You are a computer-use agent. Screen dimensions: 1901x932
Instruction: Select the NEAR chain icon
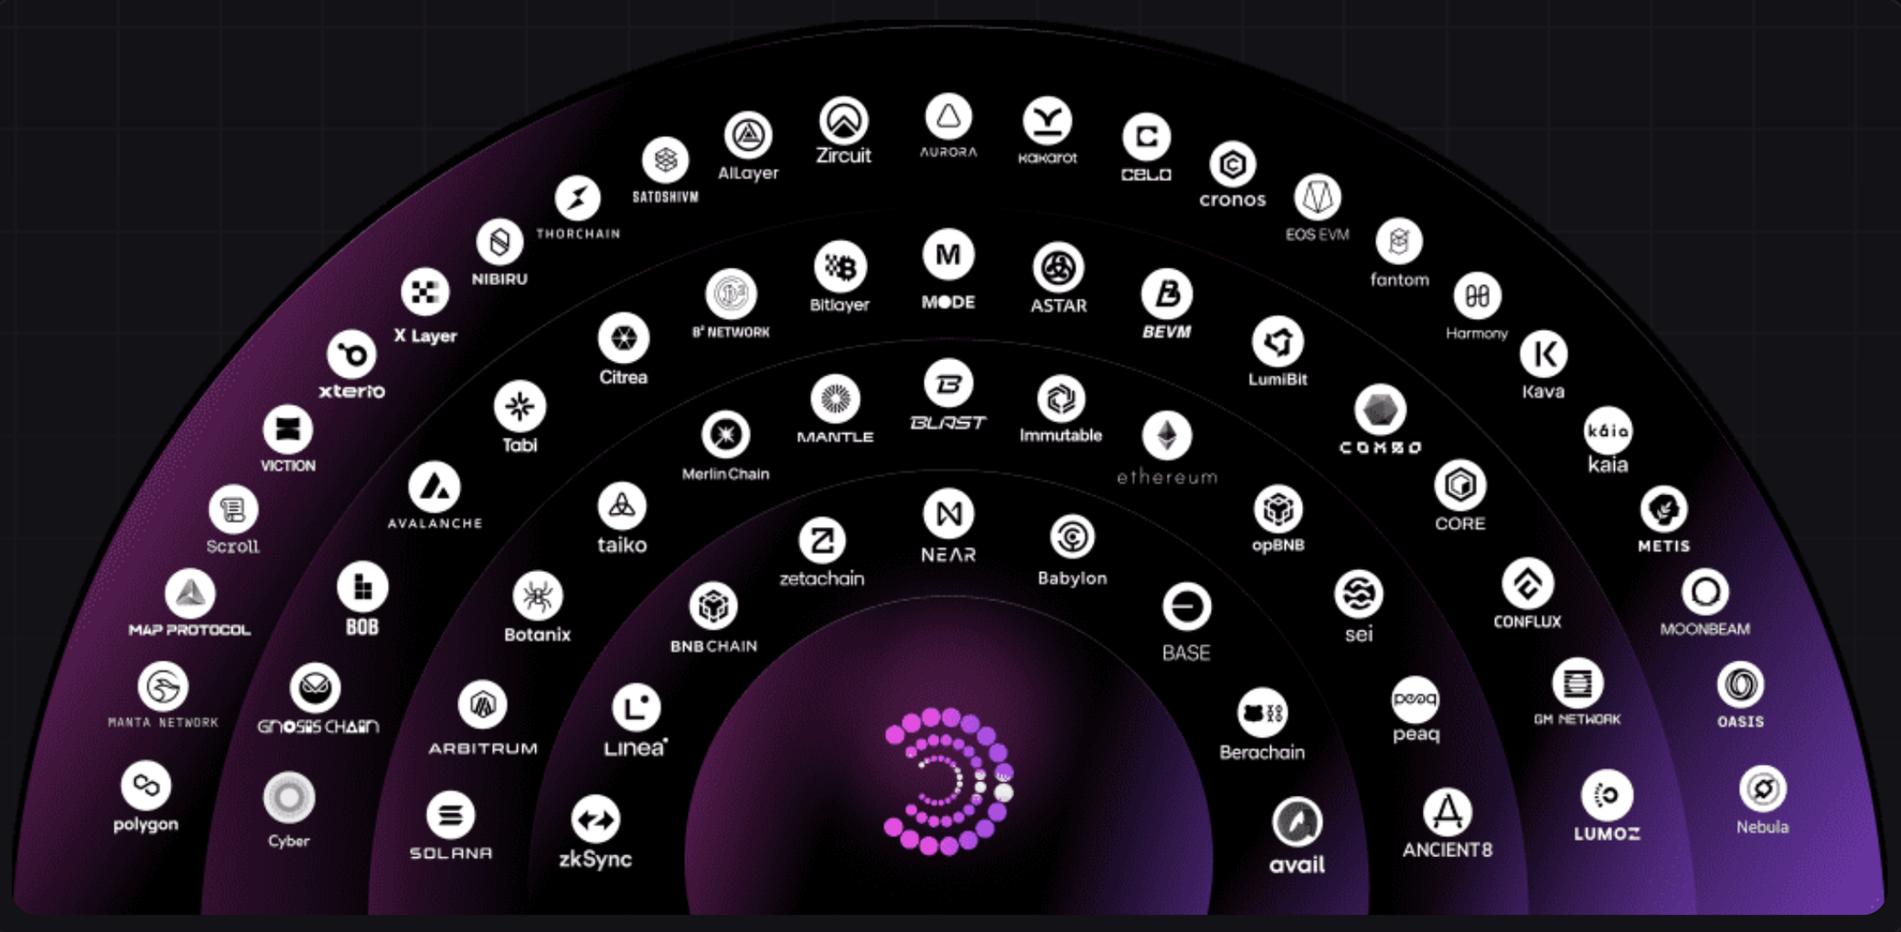tap(949, 514)
